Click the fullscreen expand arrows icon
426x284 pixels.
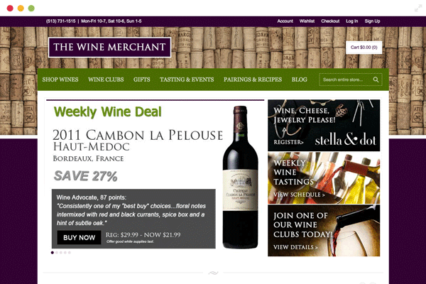[x=418, y=9]
